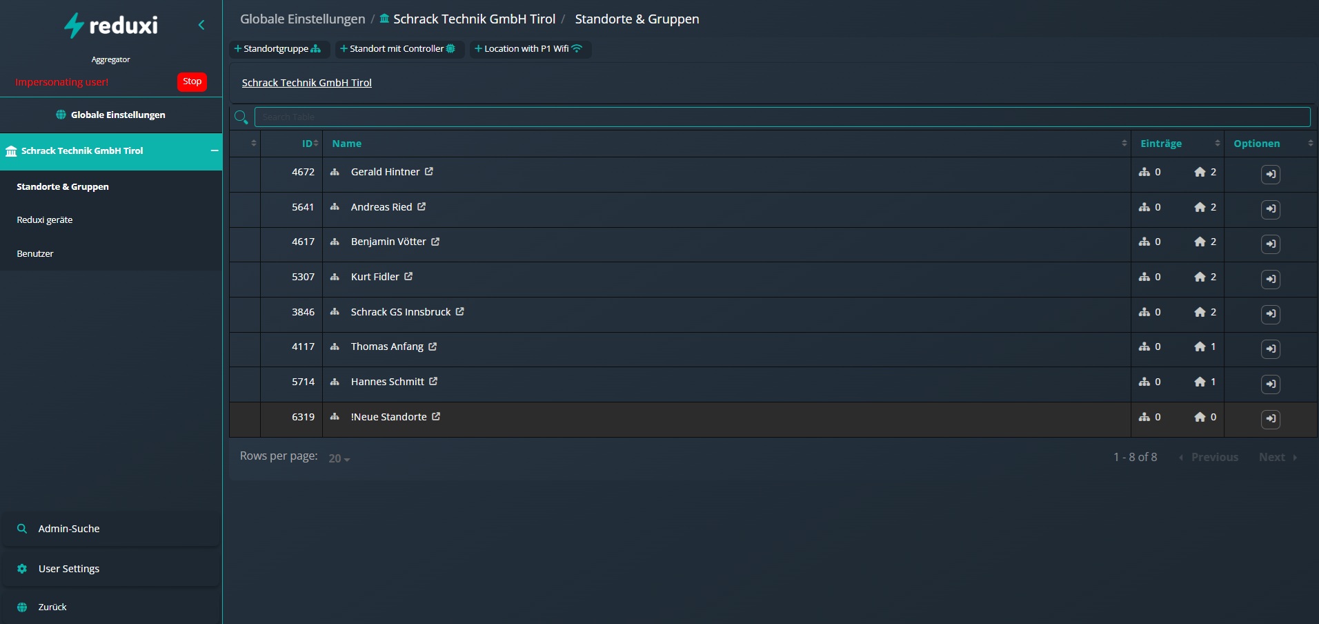This screenshot has width=1319, height=624.
Task: Enter the Benjamin Vötter group via login icon
Action: click(1271, 244)
